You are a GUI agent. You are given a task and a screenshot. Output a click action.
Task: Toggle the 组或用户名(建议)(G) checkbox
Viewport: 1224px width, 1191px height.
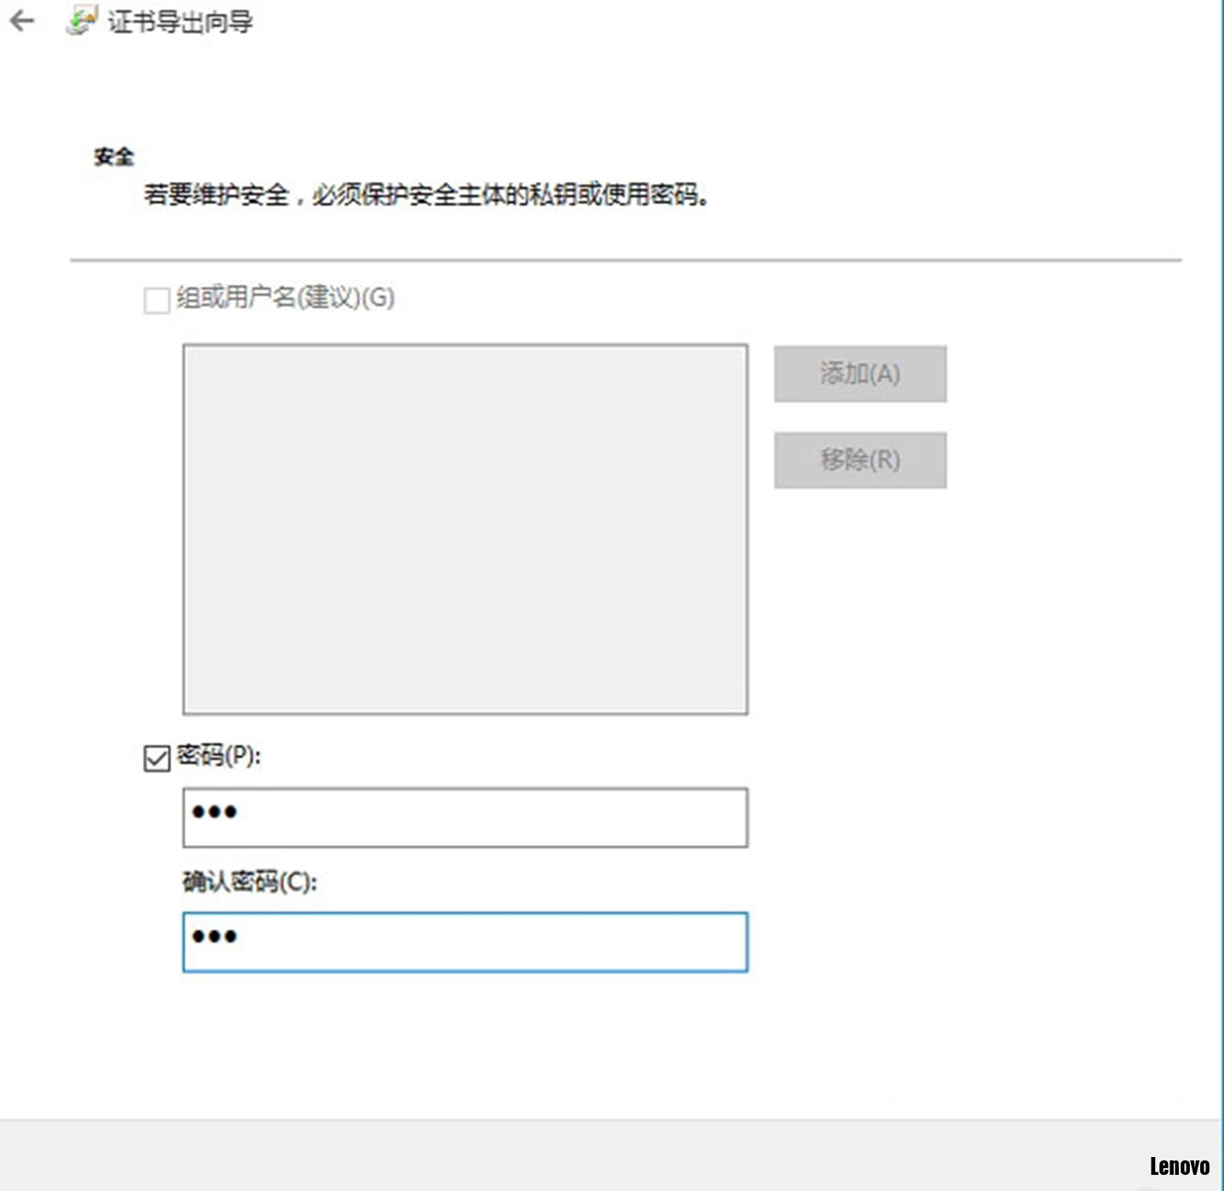coord(156,300)
